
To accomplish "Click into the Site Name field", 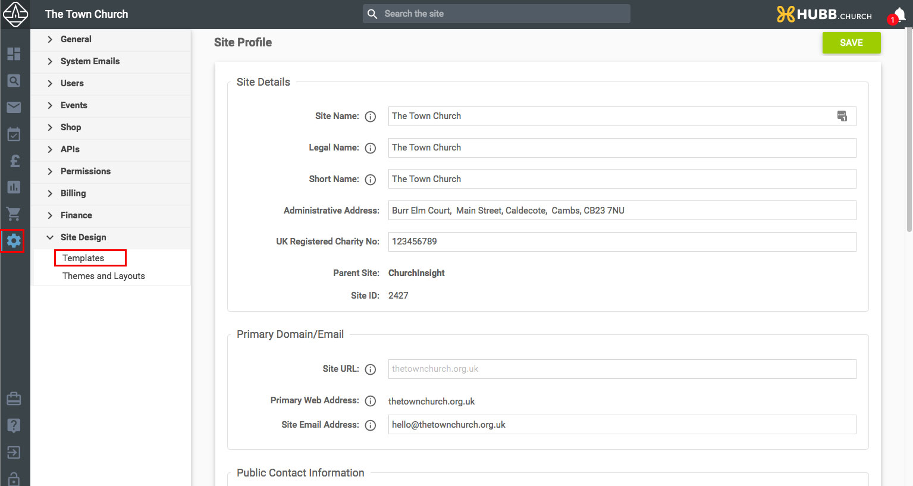I will pyautogui.click(x=622, y=116).
